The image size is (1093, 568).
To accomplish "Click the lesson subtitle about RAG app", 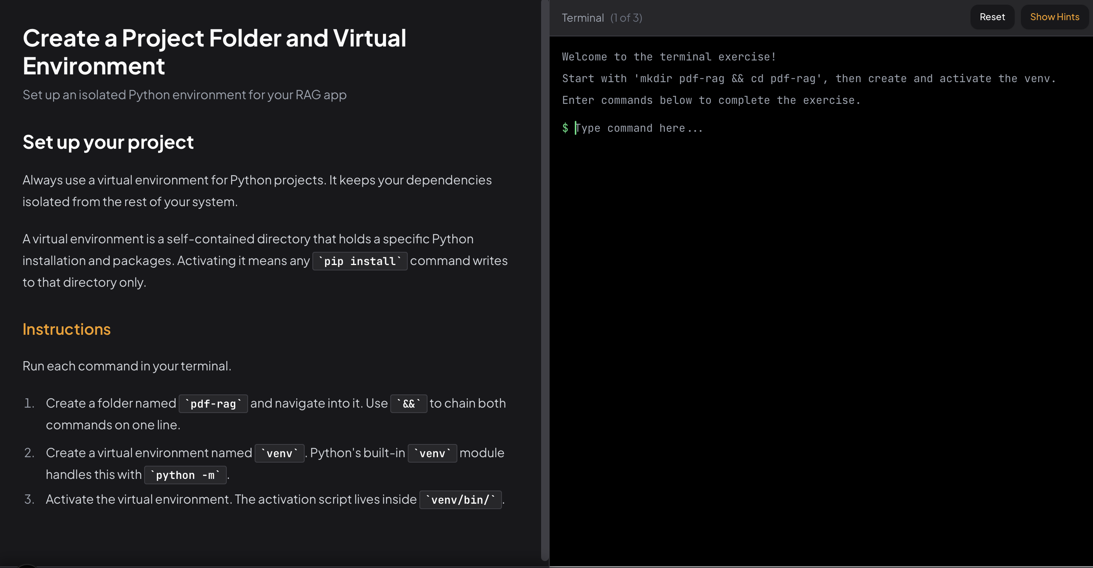I will [184, 95].
